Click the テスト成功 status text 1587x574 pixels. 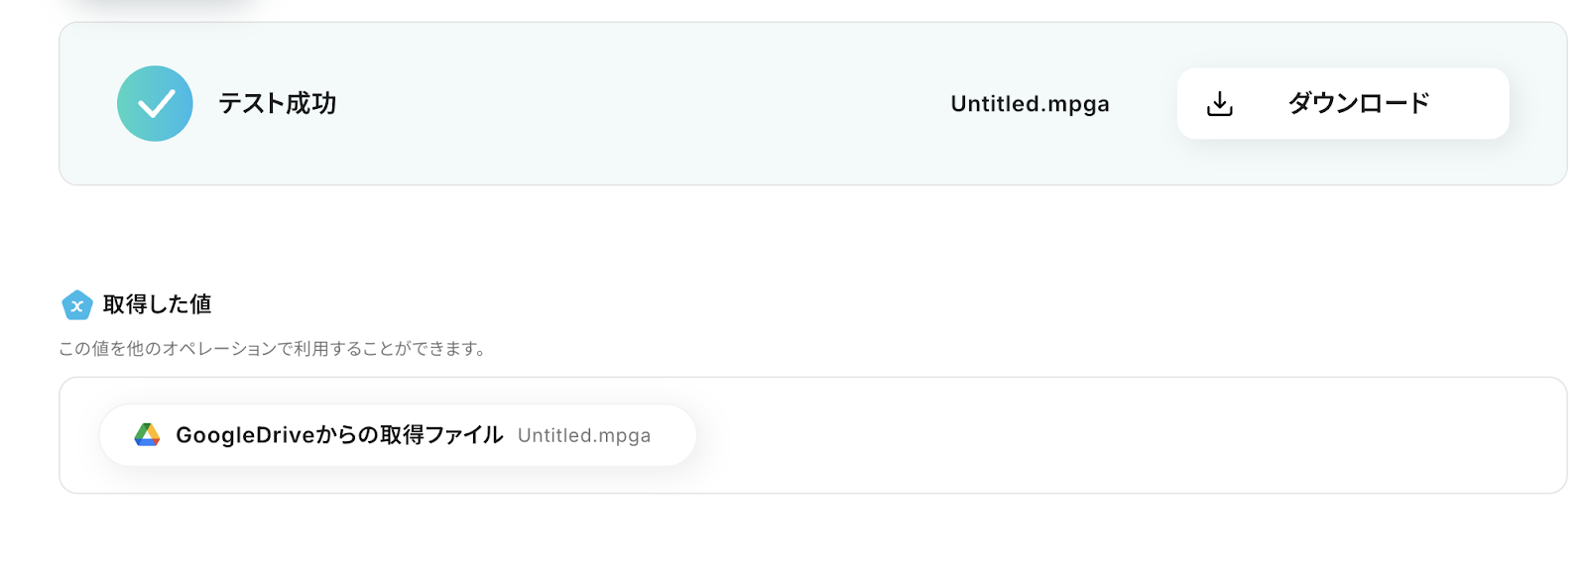coord(278,103)
